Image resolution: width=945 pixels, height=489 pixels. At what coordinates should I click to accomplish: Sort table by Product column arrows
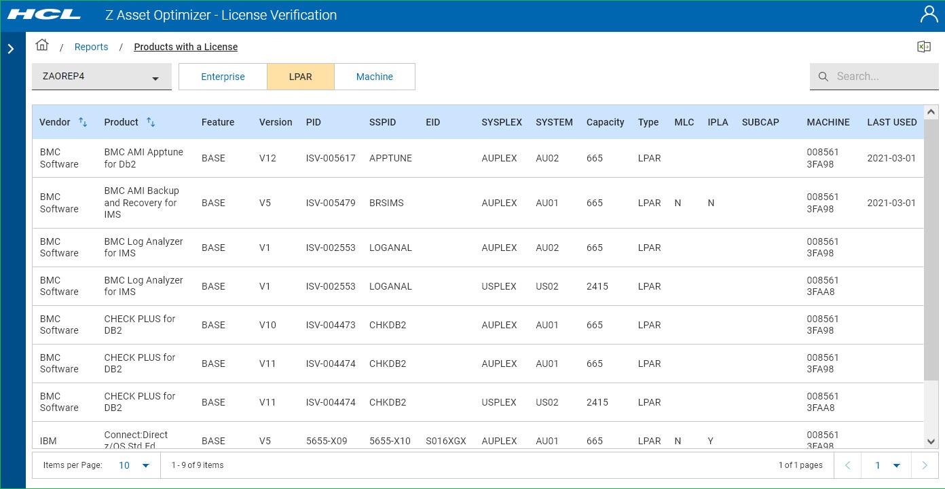point(151,122)
